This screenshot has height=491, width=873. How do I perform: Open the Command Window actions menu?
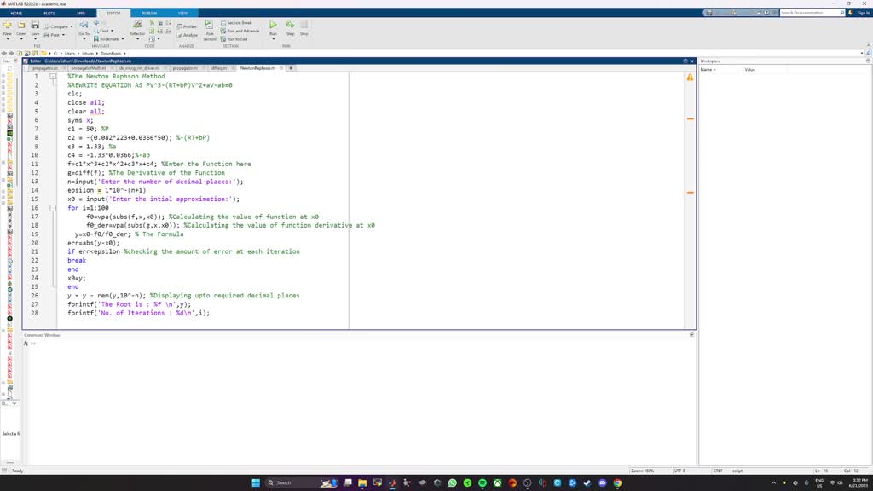[x=691, y=335]
